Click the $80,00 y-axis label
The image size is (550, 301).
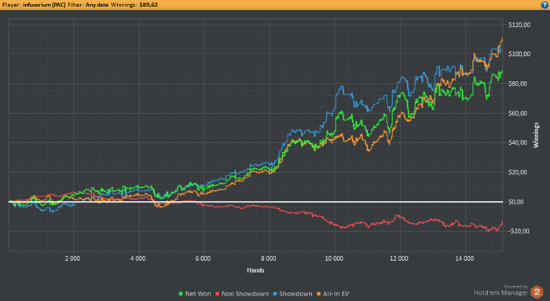(517, 83)
